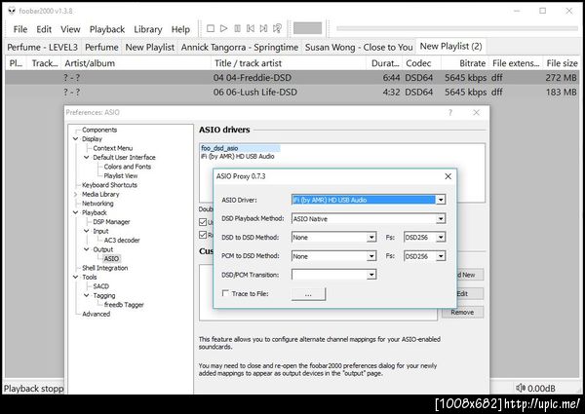This screenshot has height=414, width=585.
Task: Click the Random playback toolbar icon
Action: 277,28
